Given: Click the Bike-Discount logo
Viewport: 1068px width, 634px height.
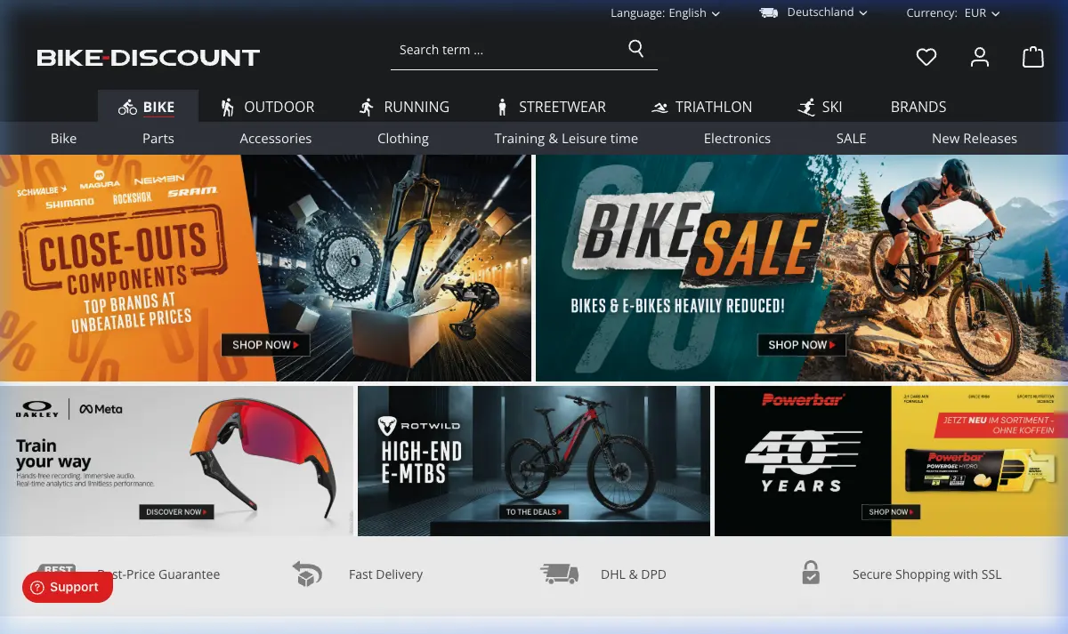Looking at the screenshot, I should [x=149, y=58].
